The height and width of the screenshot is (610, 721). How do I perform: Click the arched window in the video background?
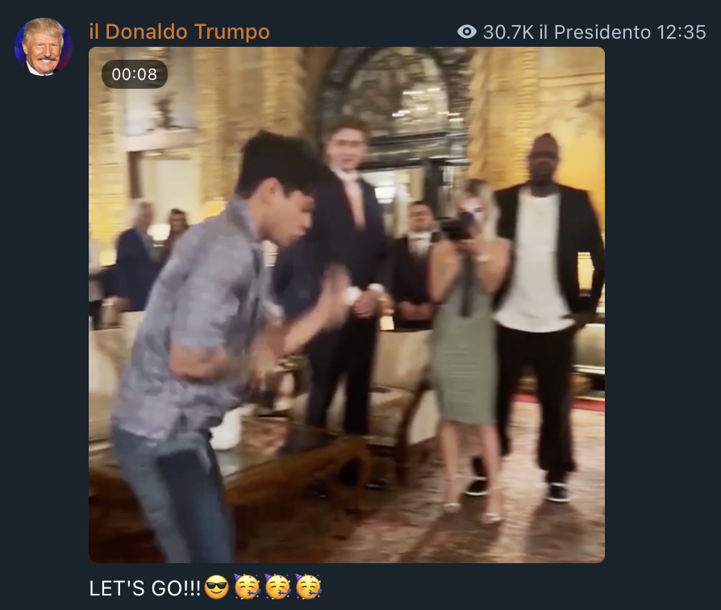[x=395, y=106]
